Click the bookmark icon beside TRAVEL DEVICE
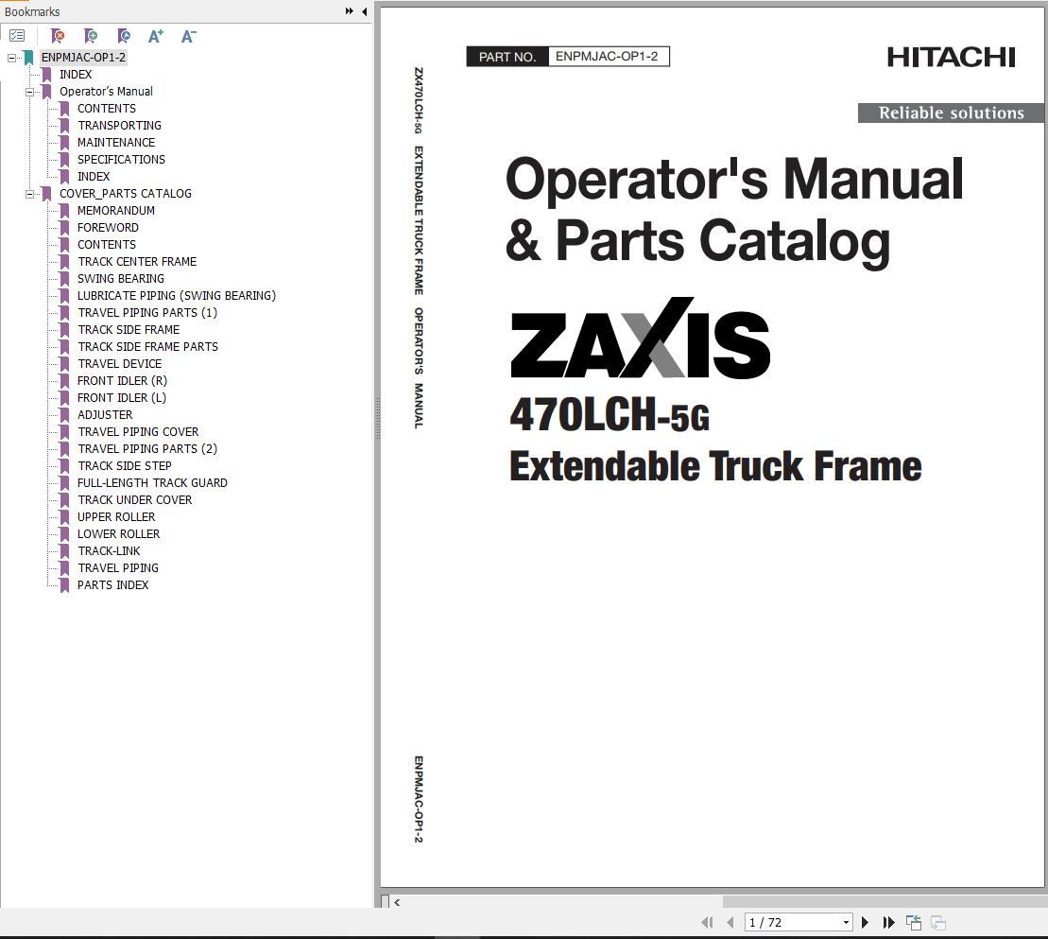Screen dimensions: 1048x939 coord(65,364)
